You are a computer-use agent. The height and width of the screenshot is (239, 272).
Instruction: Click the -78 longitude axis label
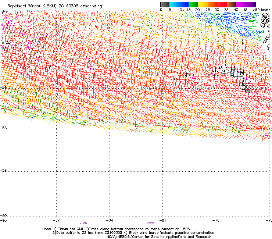pyautogui.click(x=216, y=220)
